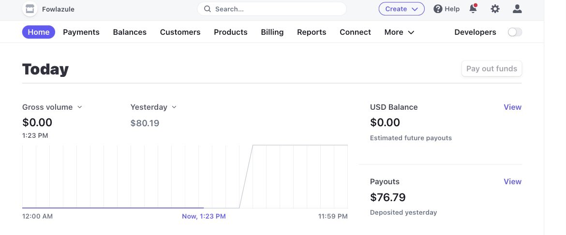Open the notifications bell
Image resolution: width=566 pixels, height=235 pixels.
(473, 9)
